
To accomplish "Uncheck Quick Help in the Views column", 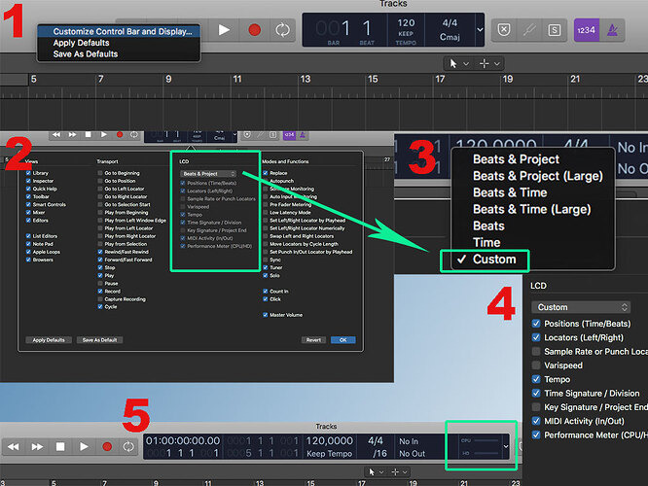I will pos(28,189).
